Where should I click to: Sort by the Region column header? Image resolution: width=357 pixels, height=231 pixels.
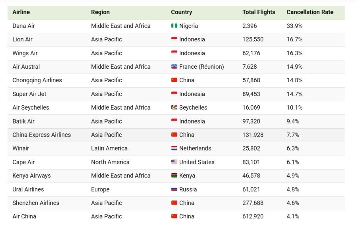tap(100, 12)
